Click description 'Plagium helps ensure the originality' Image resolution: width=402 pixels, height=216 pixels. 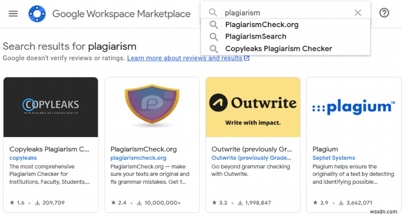353,174
